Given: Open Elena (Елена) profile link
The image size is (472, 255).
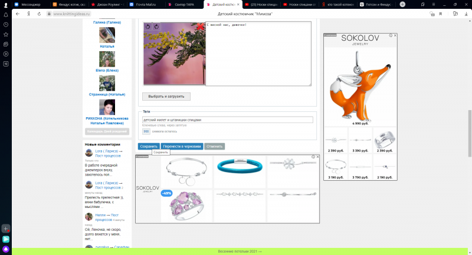Looking at the screenshot, I should click(107, 70).
